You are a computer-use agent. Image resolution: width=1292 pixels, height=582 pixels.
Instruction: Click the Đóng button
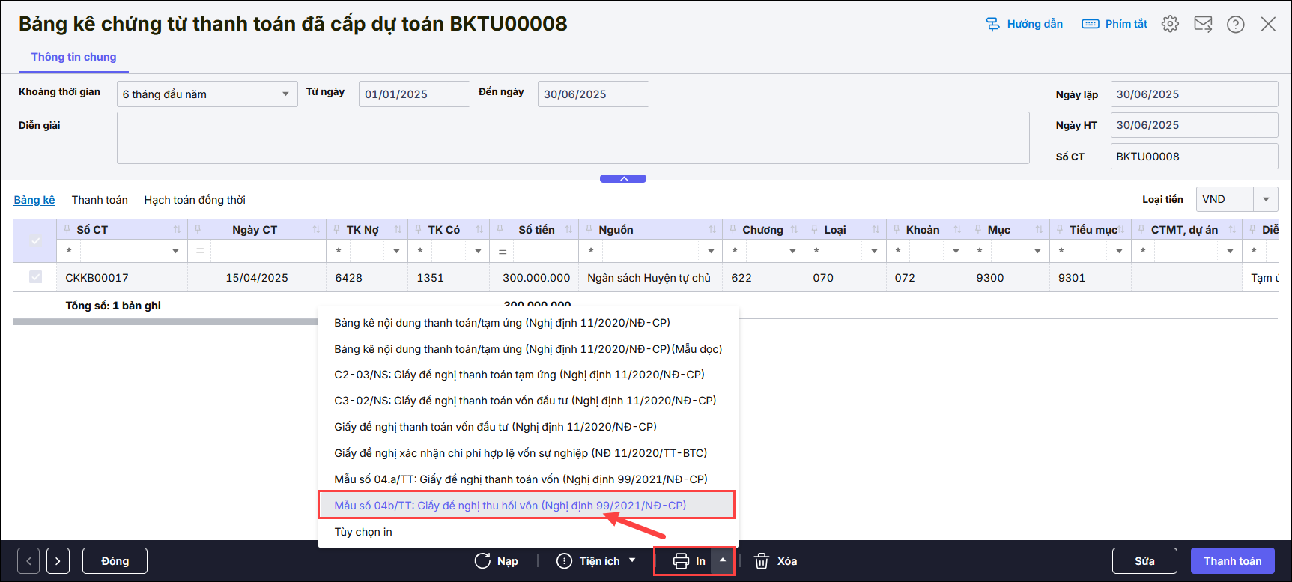(115, 561)
